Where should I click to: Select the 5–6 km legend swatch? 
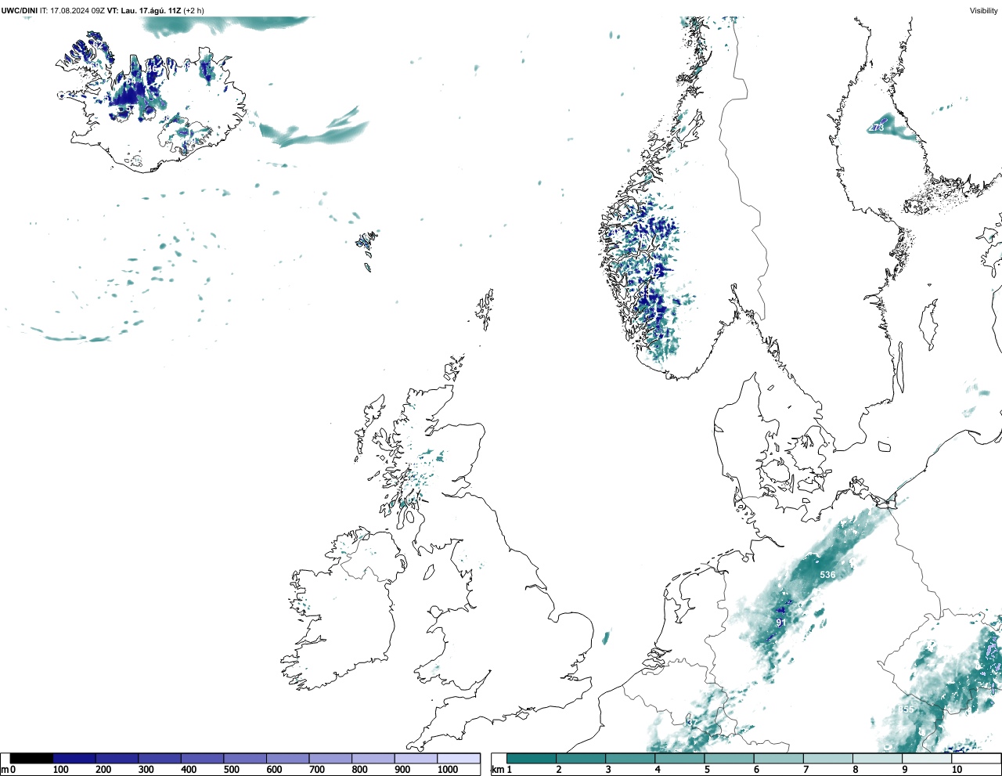[730, 758]
